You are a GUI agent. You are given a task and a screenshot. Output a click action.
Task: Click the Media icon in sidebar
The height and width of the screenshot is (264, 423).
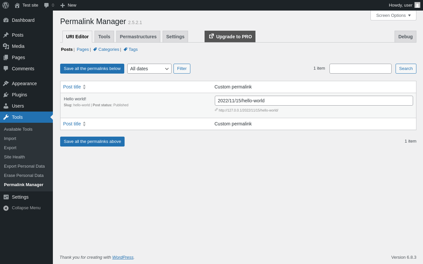(6, 46)
